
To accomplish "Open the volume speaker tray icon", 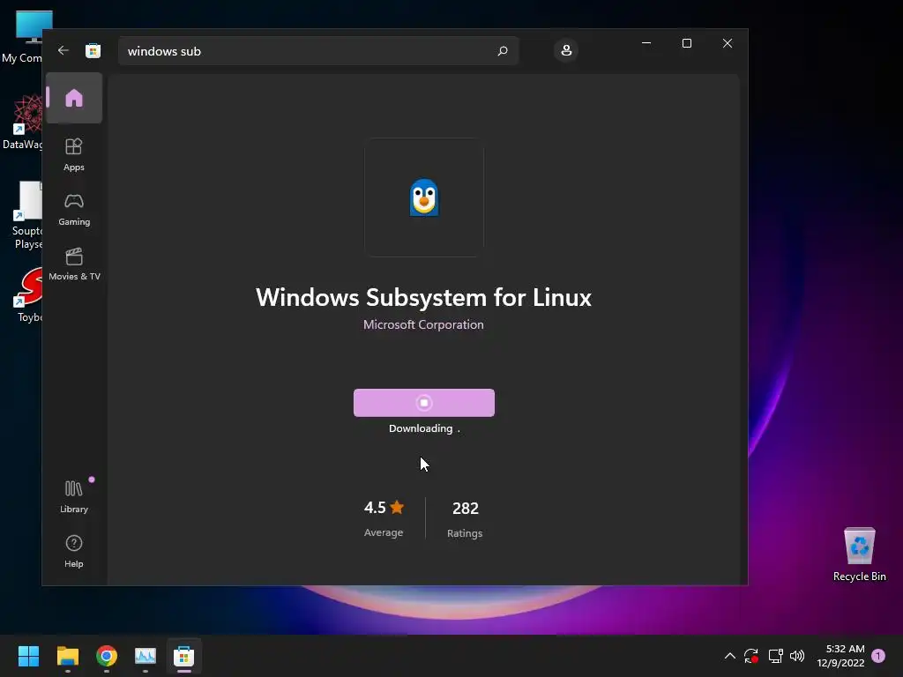I will click(797, 656).
